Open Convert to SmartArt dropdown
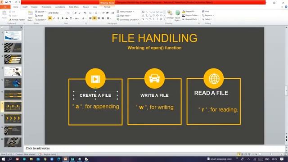Image resolution: width=288 pixels, height=162 pixels. point(128,20)
